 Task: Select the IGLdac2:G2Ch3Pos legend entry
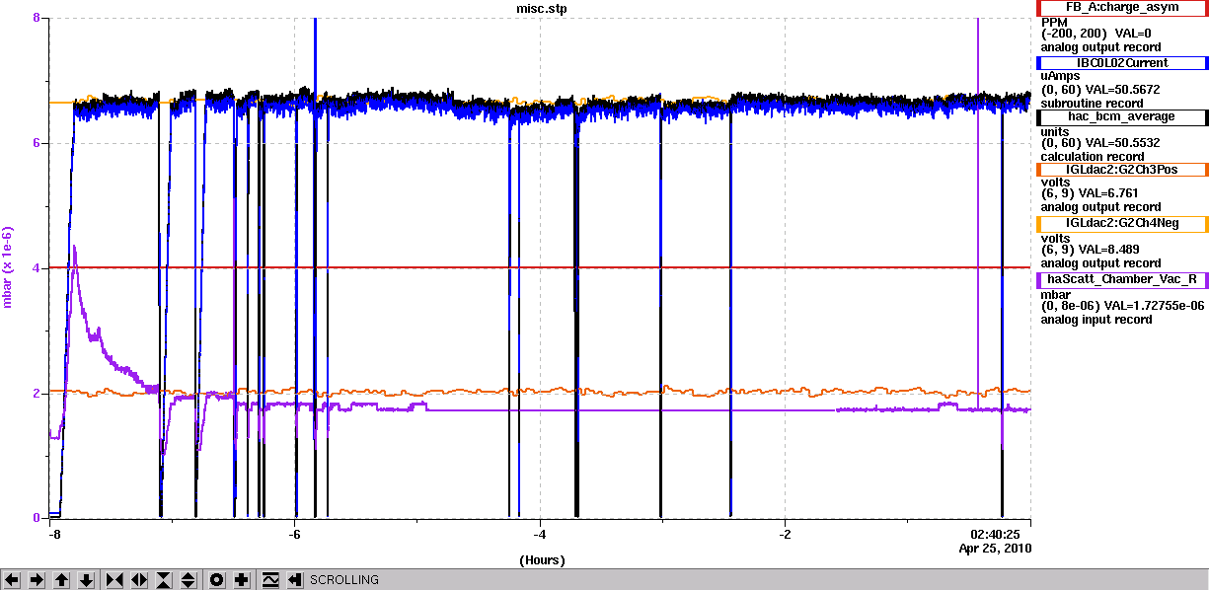1121,170
